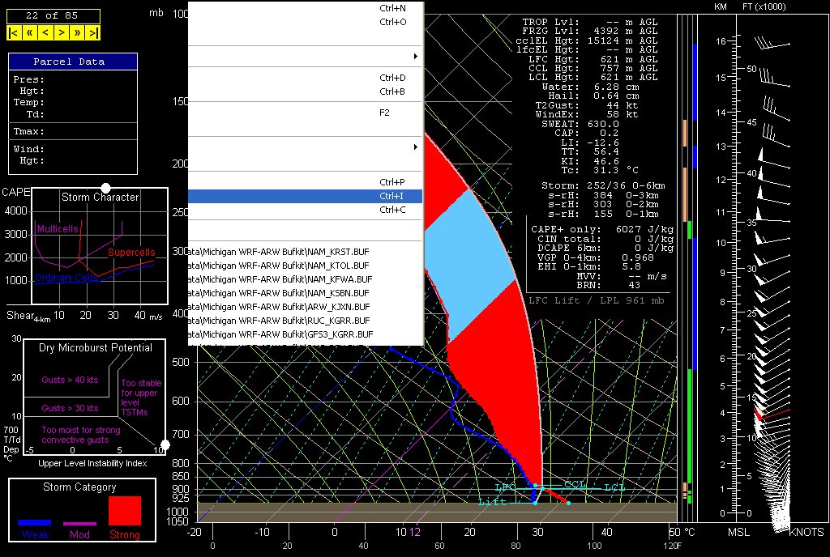Expand the second submenu arrow below F2
This screenshot has height=557, width=830.
click(415, 147)
